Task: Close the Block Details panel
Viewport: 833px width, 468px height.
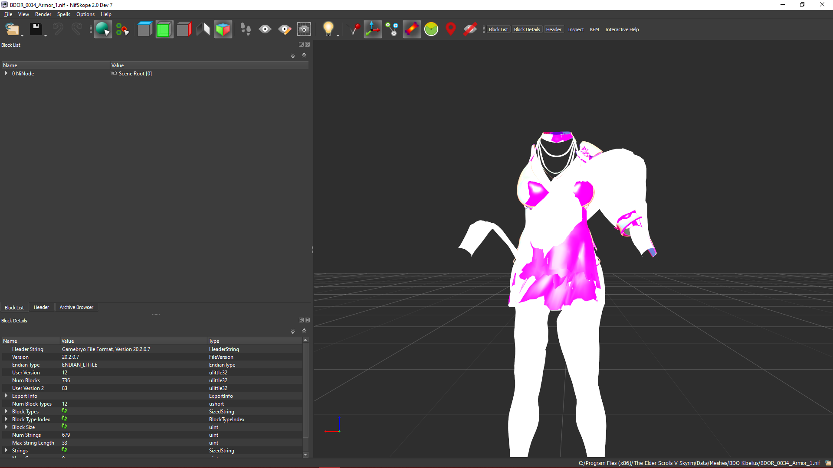Action: tap(308, 320)
